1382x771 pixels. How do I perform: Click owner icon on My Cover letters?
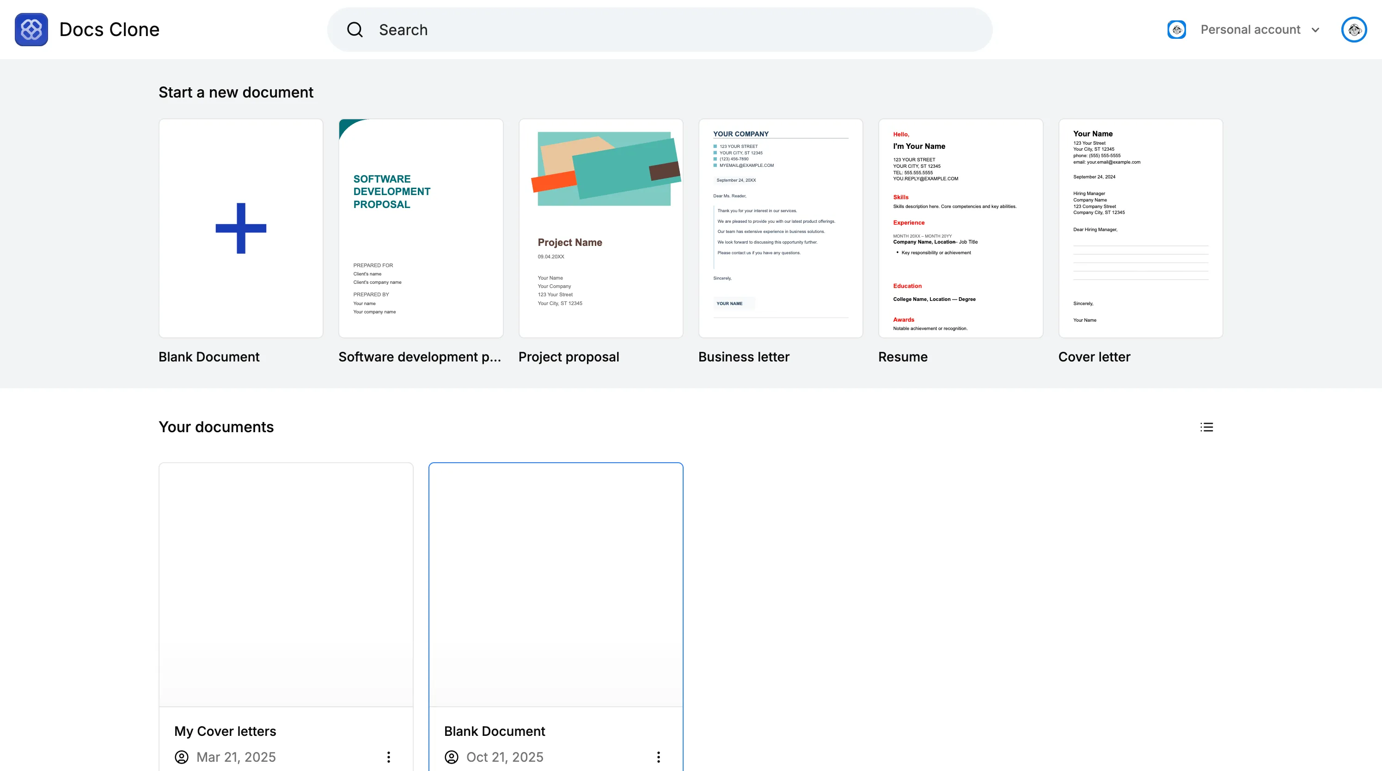pos(182,757)
